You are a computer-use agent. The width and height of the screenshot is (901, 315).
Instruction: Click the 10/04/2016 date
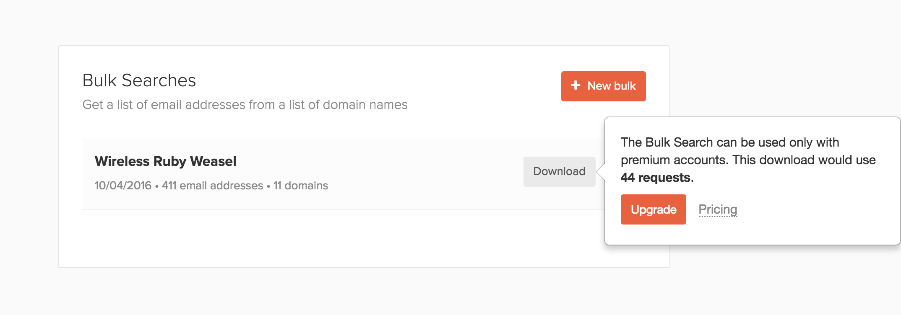tap(123, 186)
